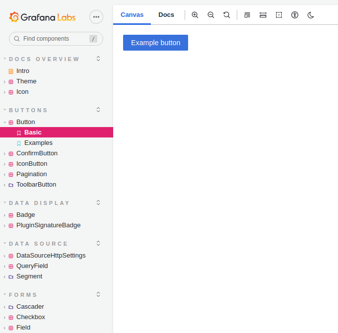Open the sidebar ellipsis menu
The width and height of the screenshot is (338, 333).
(x=96, y=17)
